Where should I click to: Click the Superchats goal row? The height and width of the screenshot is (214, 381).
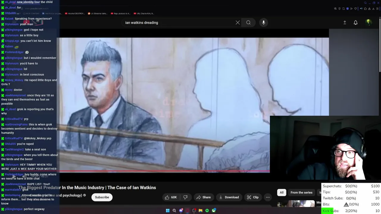351,186
